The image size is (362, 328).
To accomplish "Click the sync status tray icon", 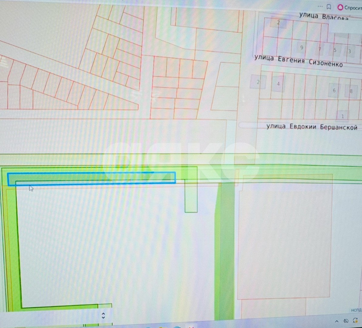I will (x=355, y=321).
